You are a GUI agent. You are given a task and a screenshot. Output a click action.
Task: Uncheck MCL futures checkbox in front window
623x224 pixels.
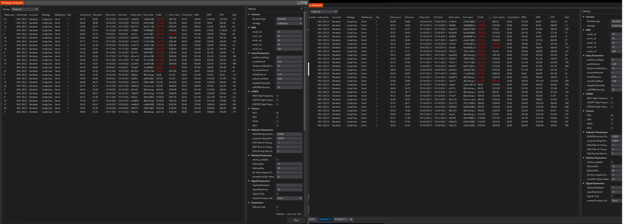point(277,113)
